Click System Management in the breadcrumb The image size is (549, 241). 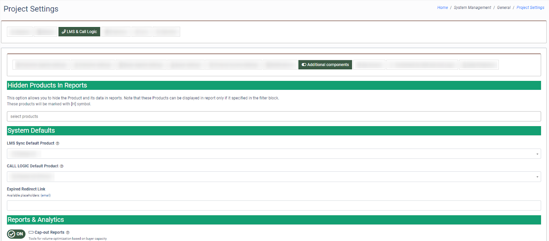click(472, 8)
